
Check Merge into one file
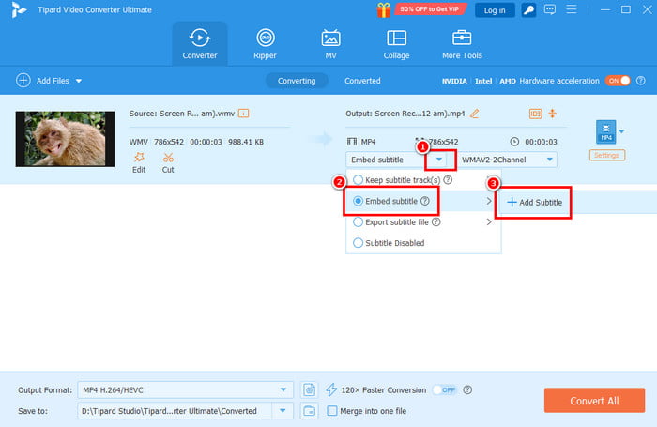(332, 411)
